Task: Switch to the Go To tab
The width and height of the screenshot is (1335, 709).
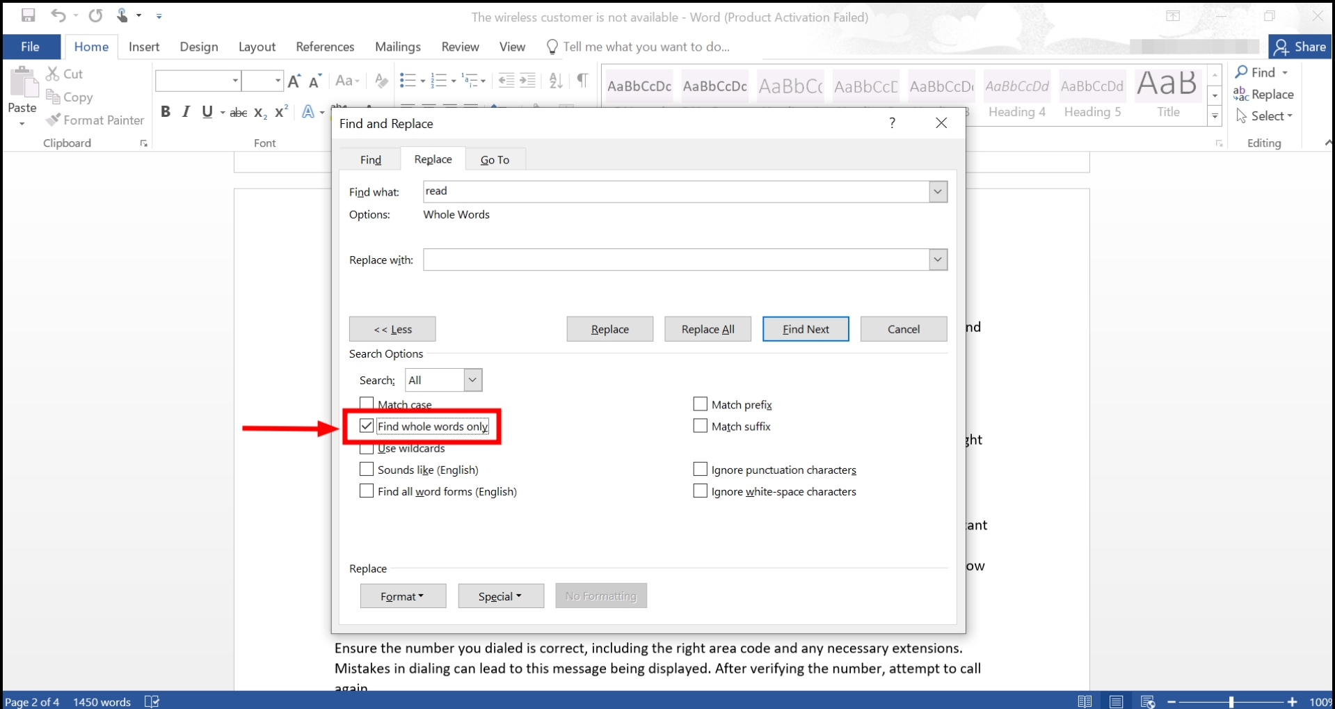Action: pos(495,159)
